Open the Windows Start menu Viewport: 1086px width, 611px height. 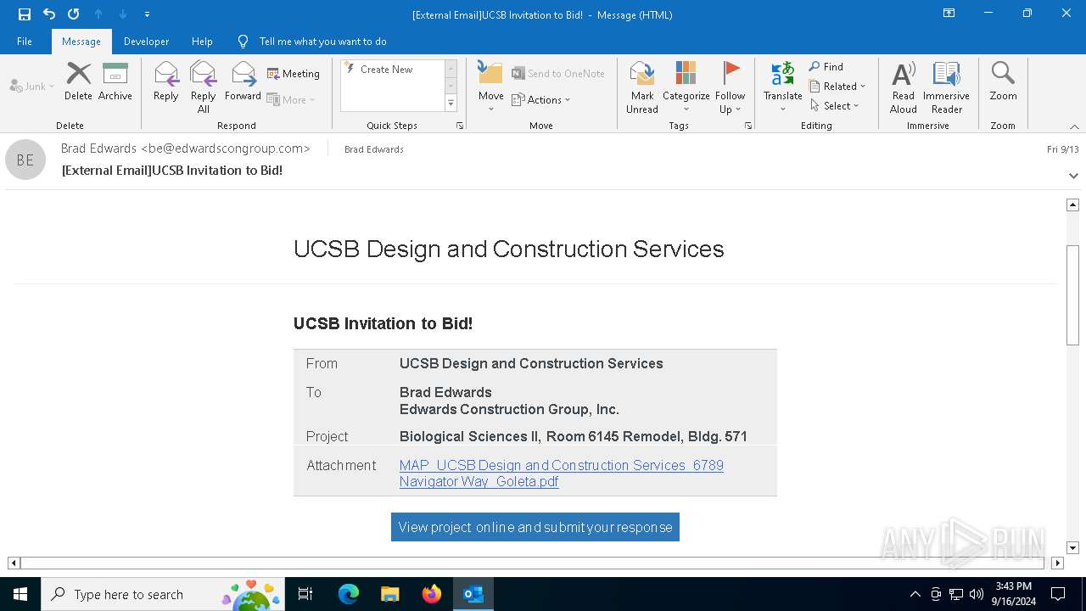tap(20, 594)
